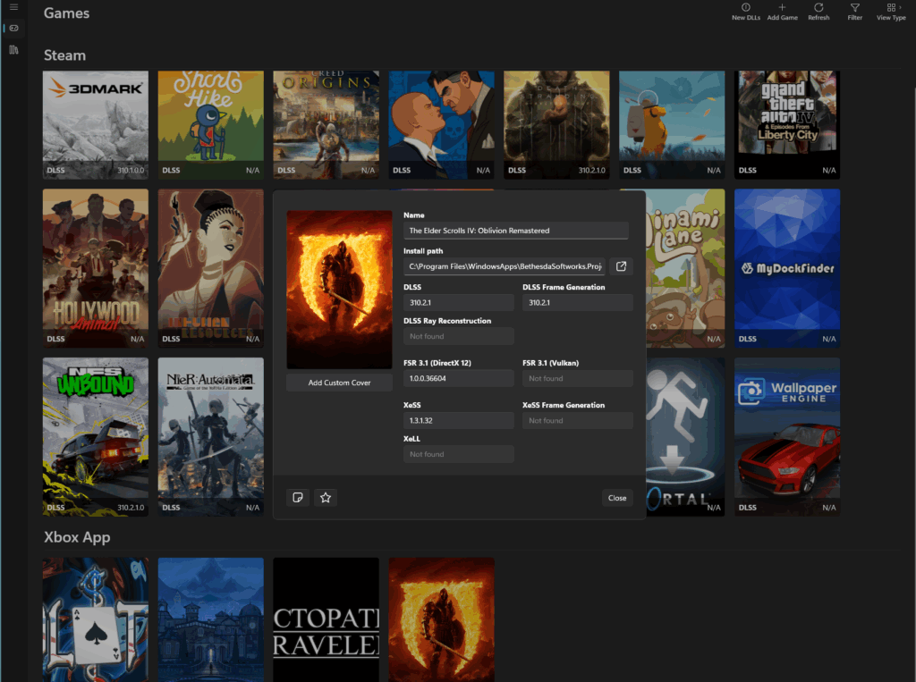Image resolution: width=916 pixels, height=682 pixels.
Task: Click the Games page title
Action: pos(66,13)
